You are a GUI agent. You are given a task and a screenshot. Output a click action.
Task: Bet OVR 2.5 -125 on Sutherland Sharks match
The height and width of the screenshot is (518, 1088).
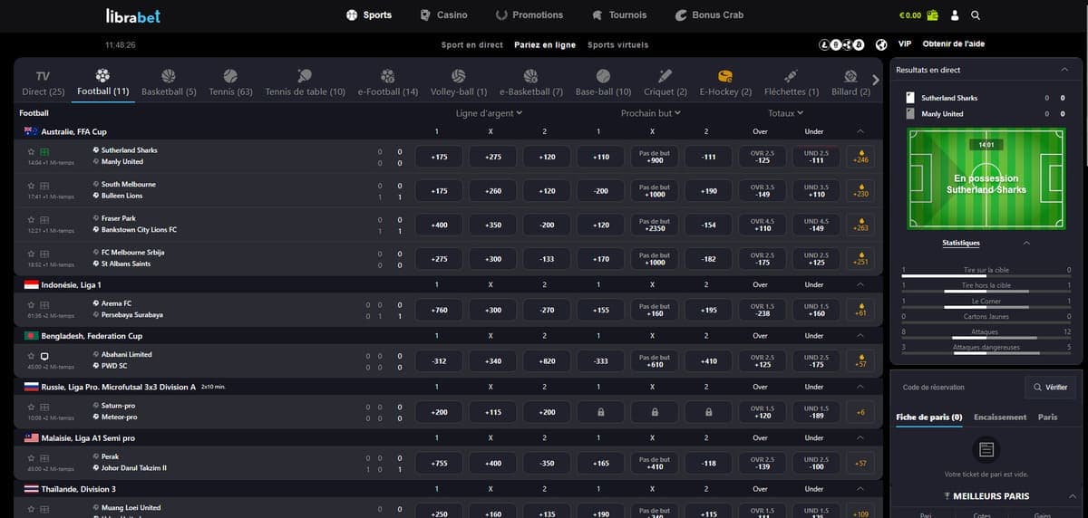click(x=763, y=157)
